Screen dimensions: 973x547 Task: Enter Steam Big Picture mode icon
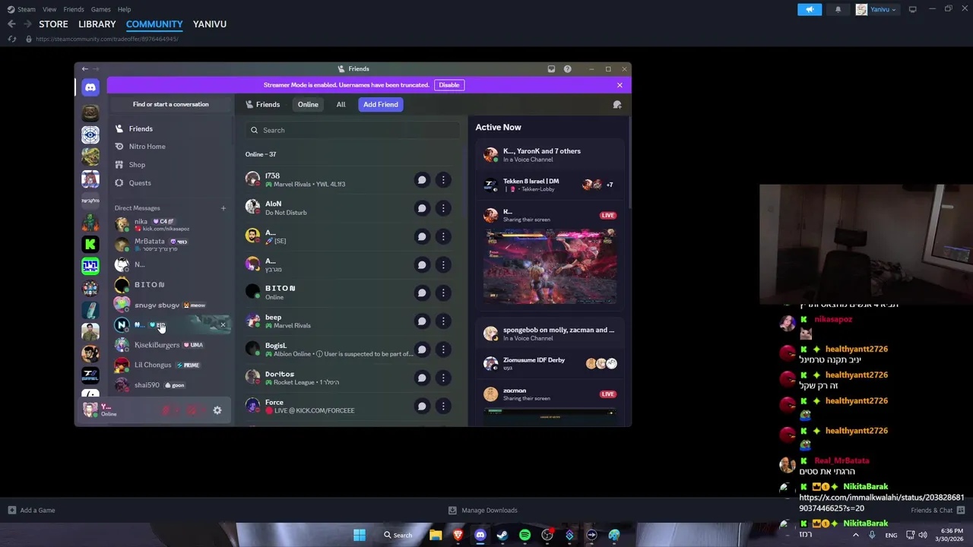coord(912,9)
